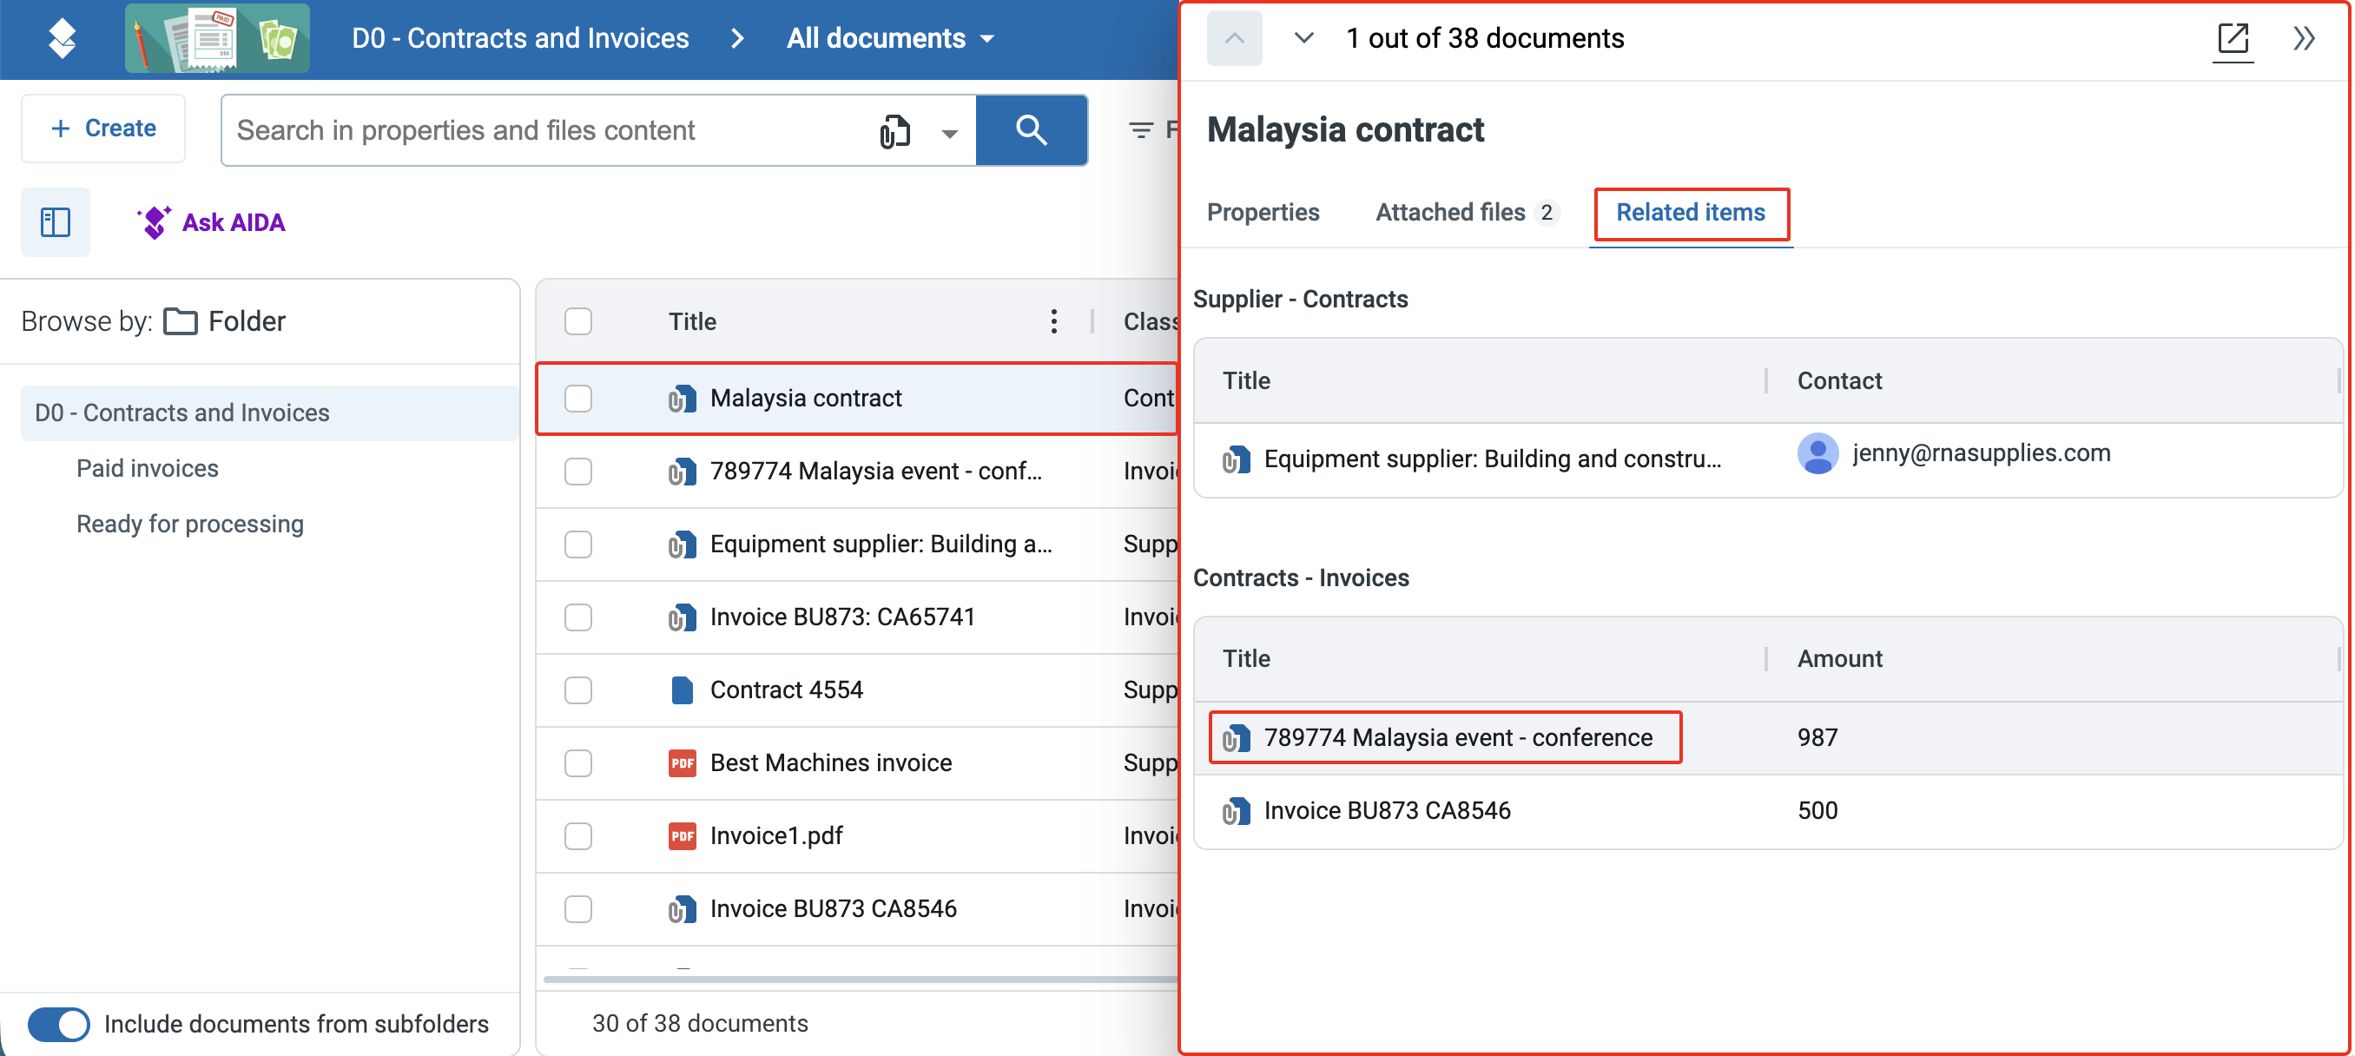
Task: Sort list by Title column header
Action: coord(692,322)
